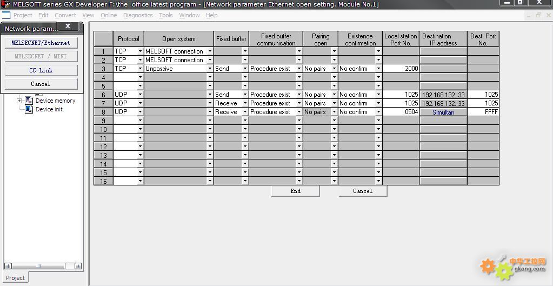Open Protocol dropdown in empty row 4
This screenshot has height=286, width=553.
(x=140, y=77)
